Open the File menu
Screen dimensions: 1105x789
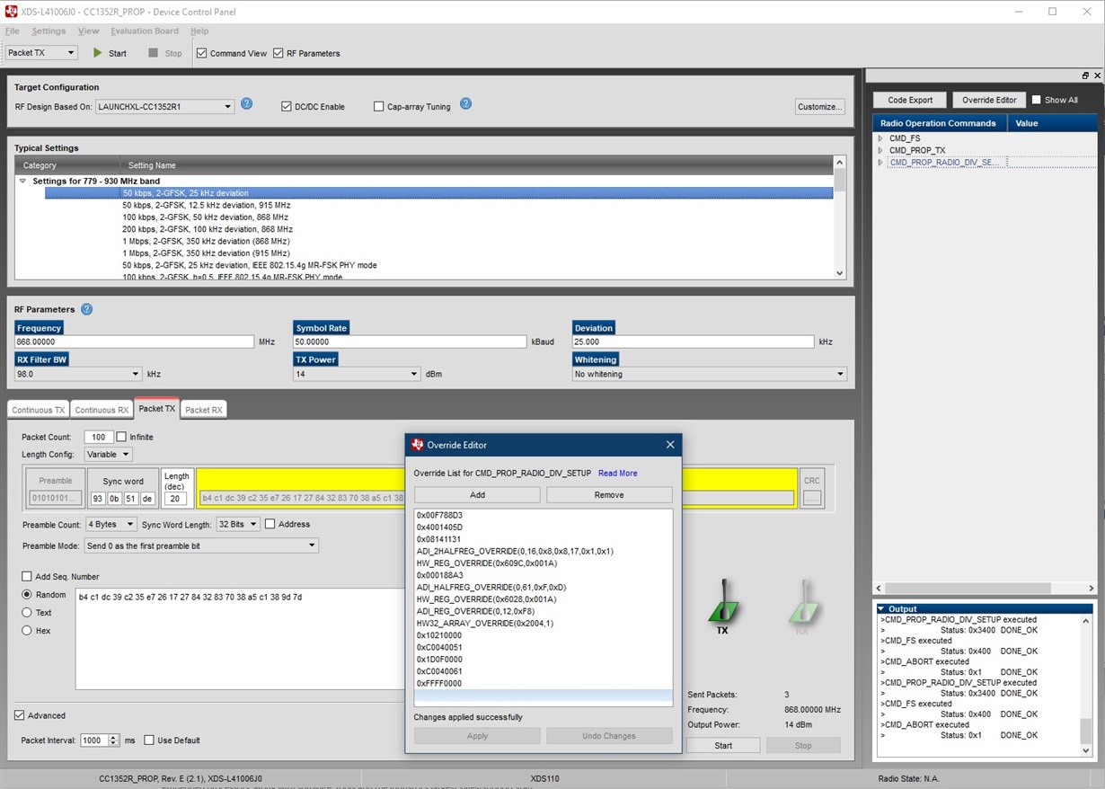[x=12, y=31]
